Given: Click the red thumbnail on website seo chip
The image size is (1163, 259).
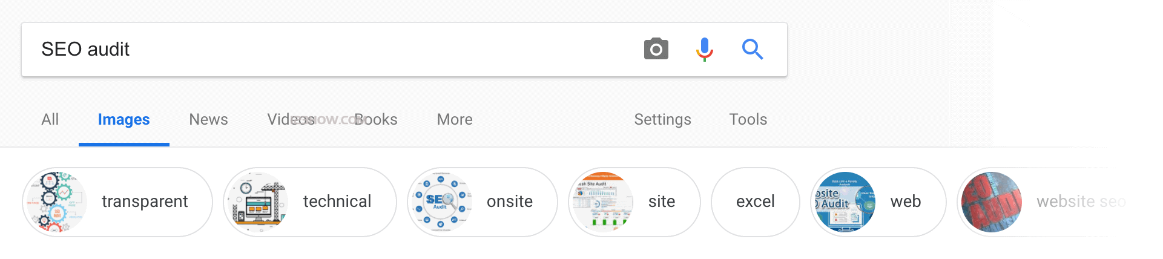Looking at the screenshot, I should pyautogui.click(x=992, y=202).
